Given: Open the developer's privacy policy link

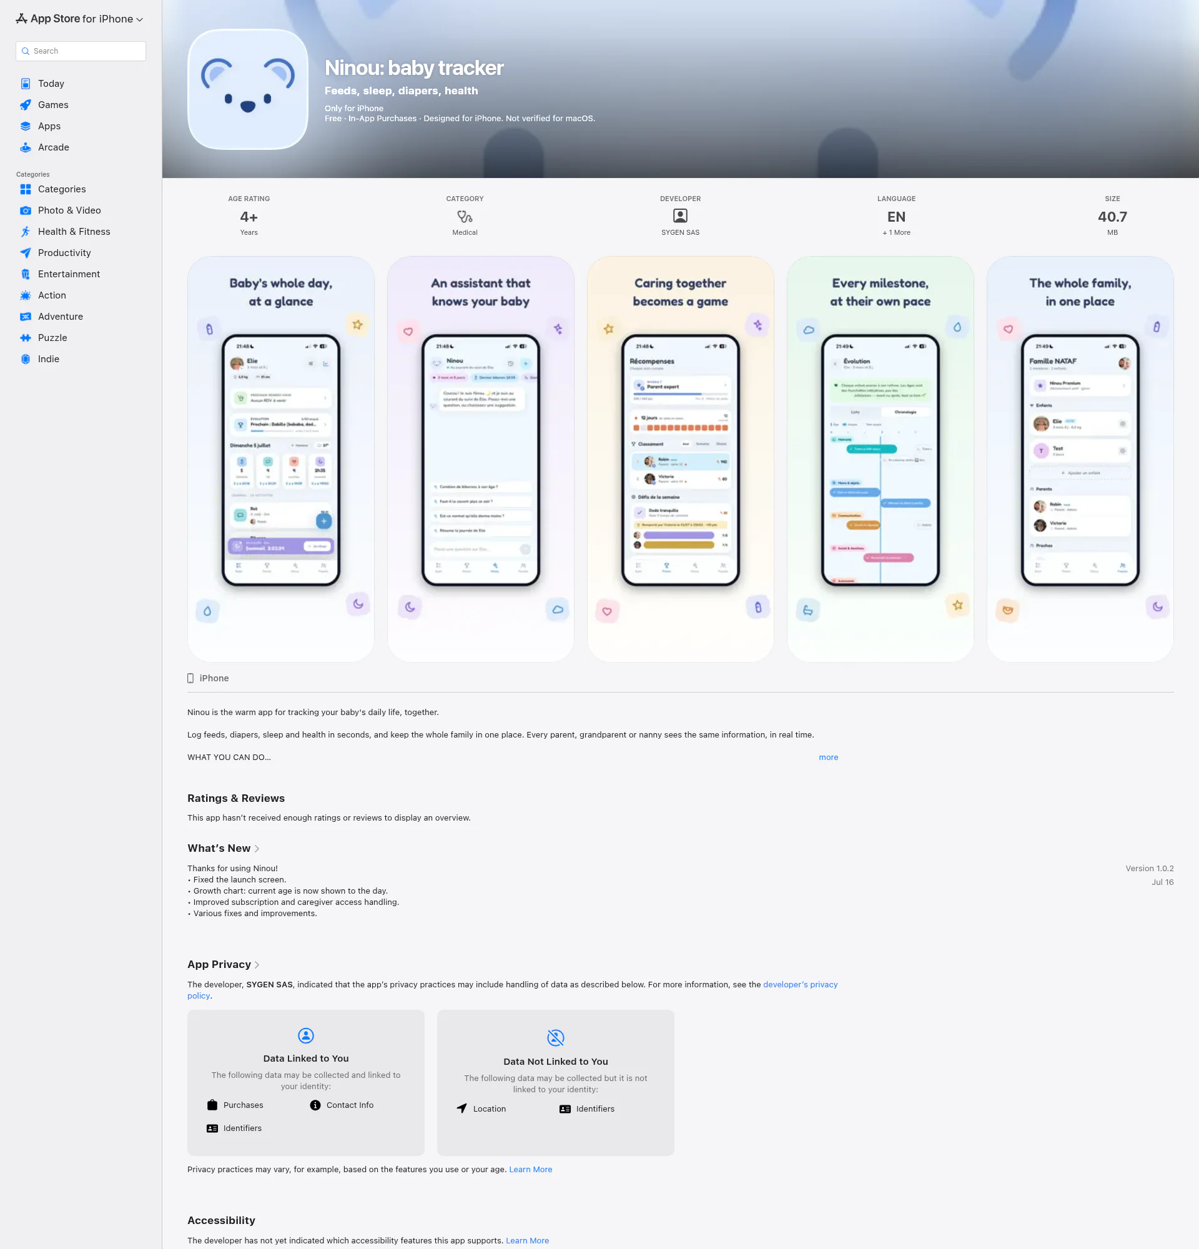Looking at the screenshot, I should click(x=800, y=985).
